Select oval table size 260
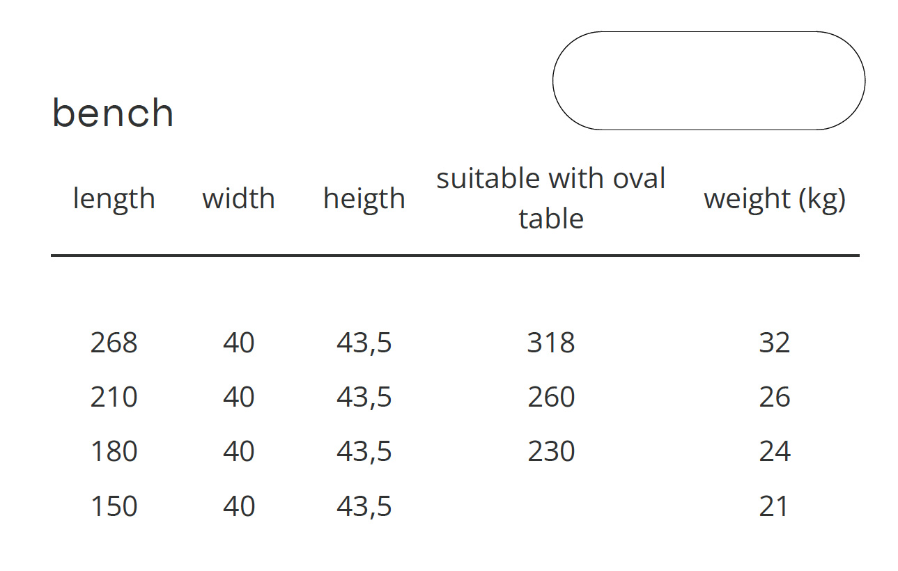 551,397
